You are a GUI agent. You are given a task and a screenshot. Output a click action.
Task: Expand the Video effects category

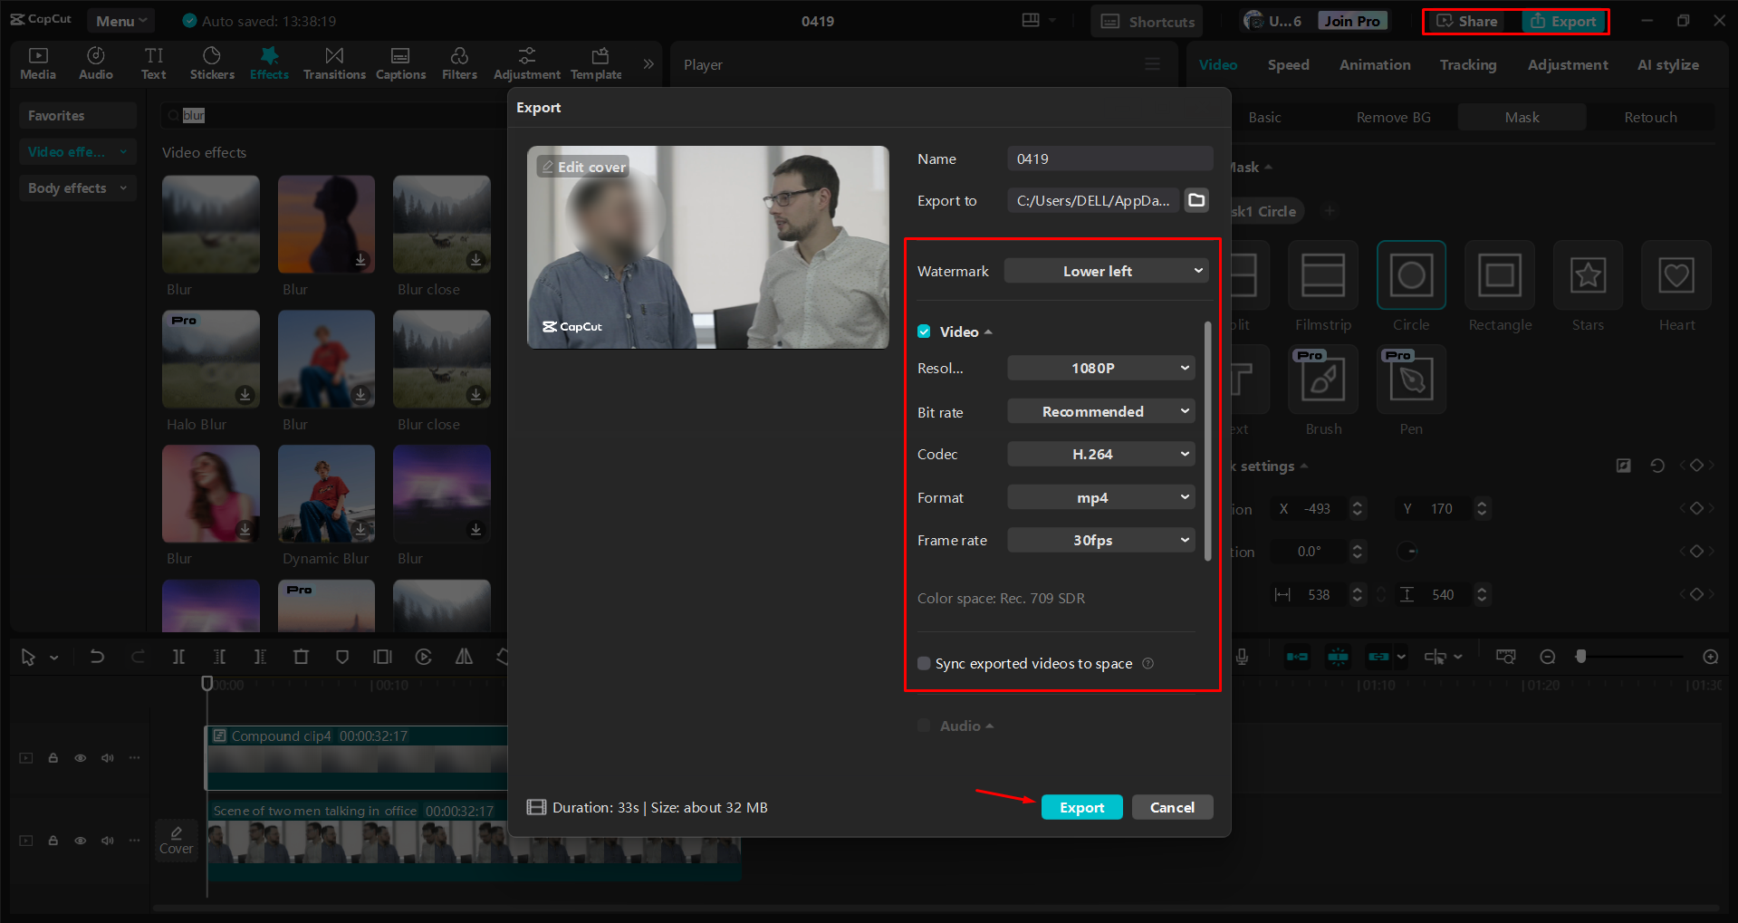(x=78, y=152)
